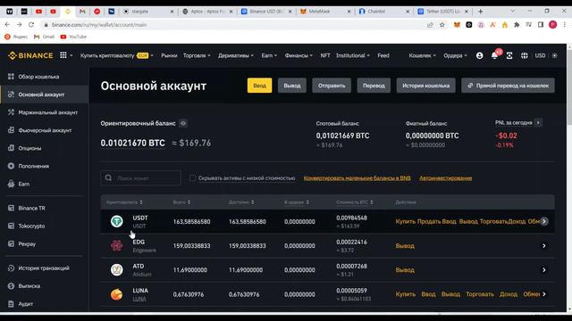
Task: Click the Margin account sidebar icon
Action: click(x=11, y=112)
